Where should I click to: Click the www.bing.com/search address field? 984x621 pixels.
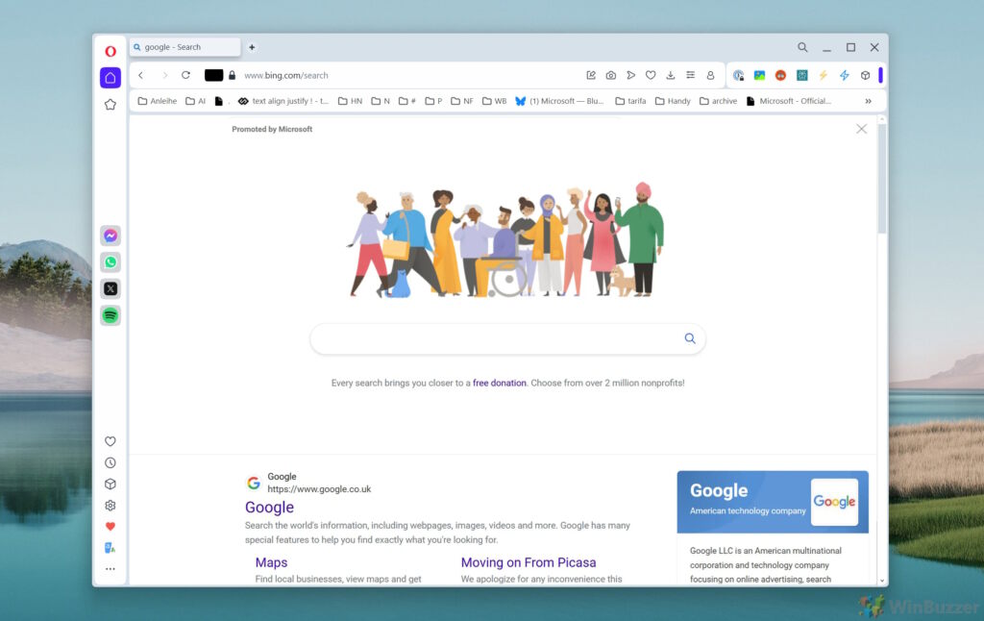286,75
